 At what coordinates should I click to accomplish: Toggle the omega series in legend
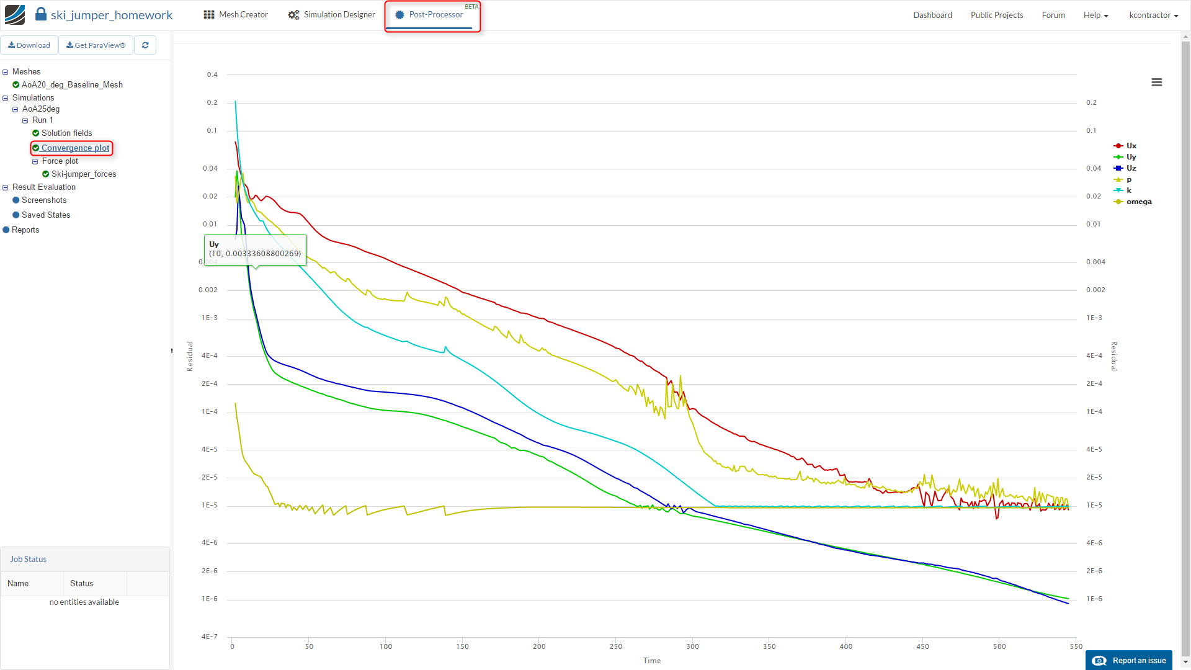(x=1138, y=202)
